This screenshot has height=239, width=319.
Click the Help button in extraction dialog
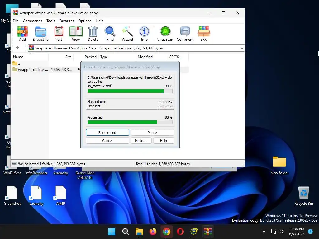click(163, 140)
